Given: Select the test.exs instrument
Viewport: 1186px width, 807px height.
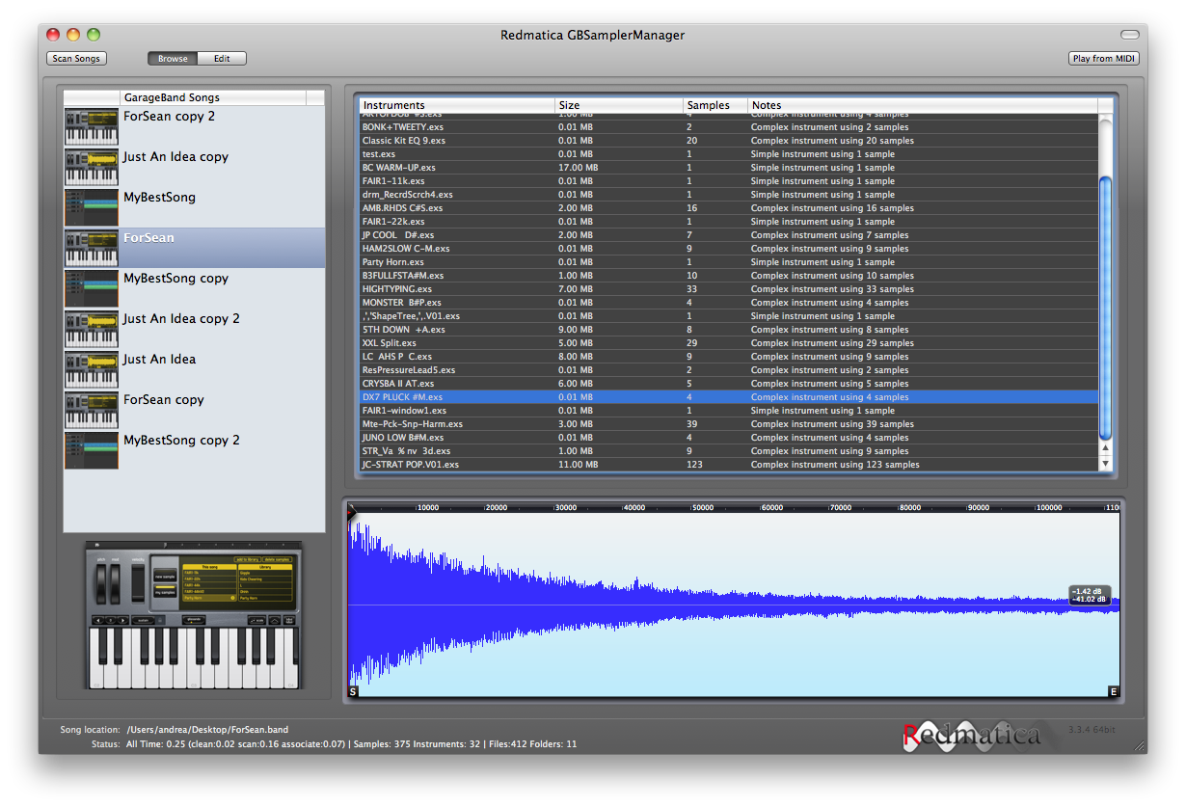Looking at the screenshot, I should pyautogui.click(x=729, y=154).
